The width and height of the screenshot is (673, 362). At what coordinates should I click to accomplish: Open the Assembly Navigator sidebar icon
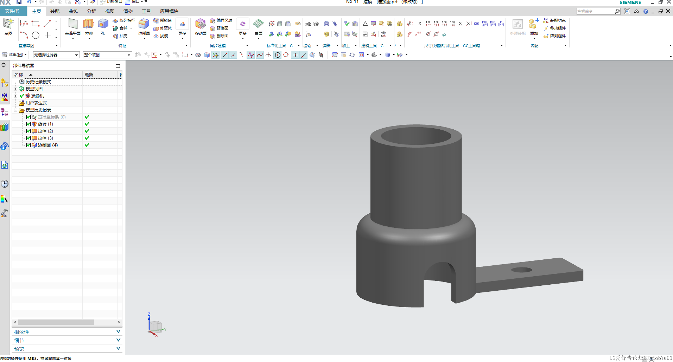(x=5, y=83)
